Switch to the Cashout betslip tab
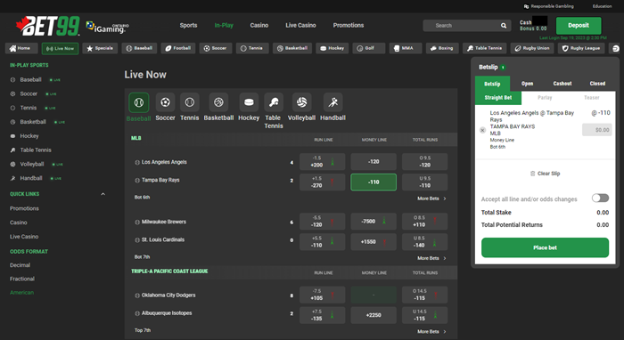Viewport: 624px width, 340px height. [x=562, y=84]
